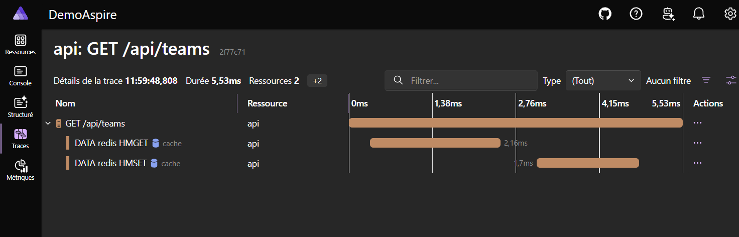The height and width of the screenshot is (237, 739).
Task: Click the +2 resources badge
Action: [x=317, y=80]
